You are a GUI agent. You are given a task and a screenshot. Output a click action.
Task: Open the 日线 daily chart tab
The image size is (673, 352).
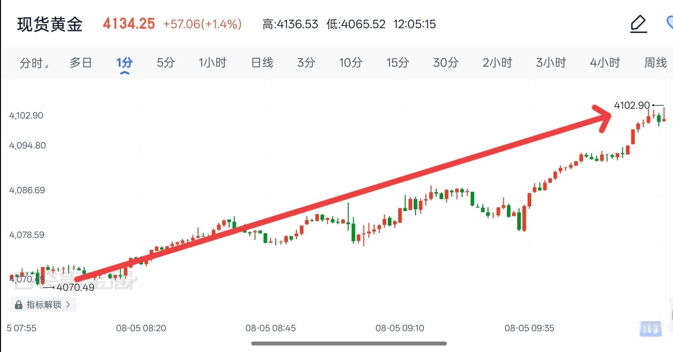tap(262, 62)
